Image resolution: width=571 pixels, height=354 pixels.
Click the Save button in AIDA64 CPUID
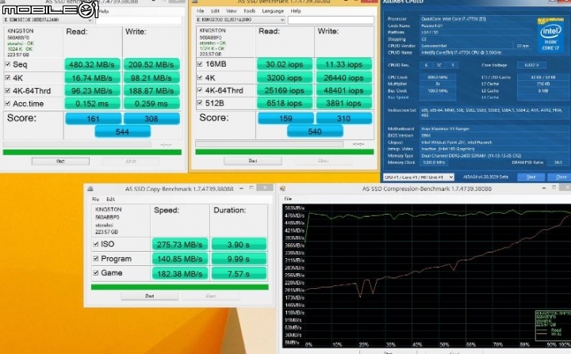point(531,177)
